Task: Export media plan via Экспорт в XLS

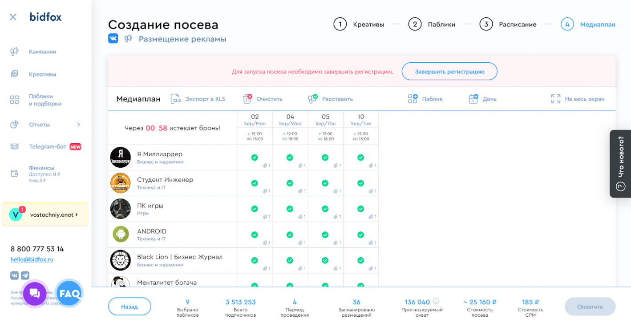Action: click(x=198, y=99)
